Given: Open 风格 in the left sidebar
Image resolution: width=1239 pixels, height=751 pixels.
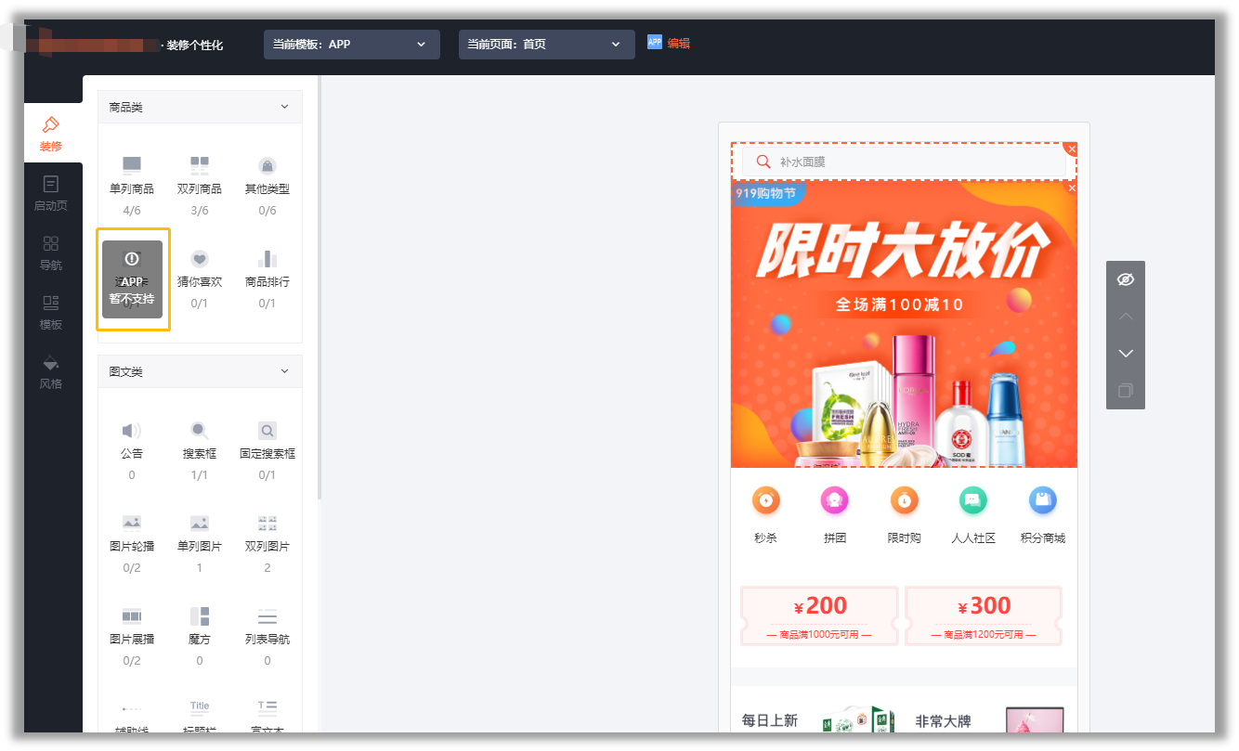Looking at the screenshot, I should click(51, 371).
